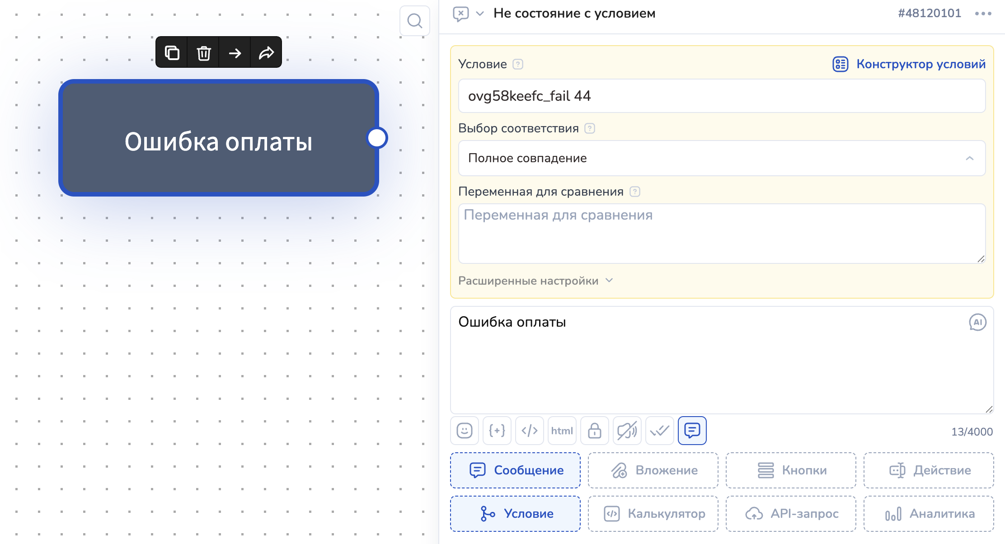Toggle the double checkmark read option
This screenshot has height=544, width=1005.
coord(659,431)
